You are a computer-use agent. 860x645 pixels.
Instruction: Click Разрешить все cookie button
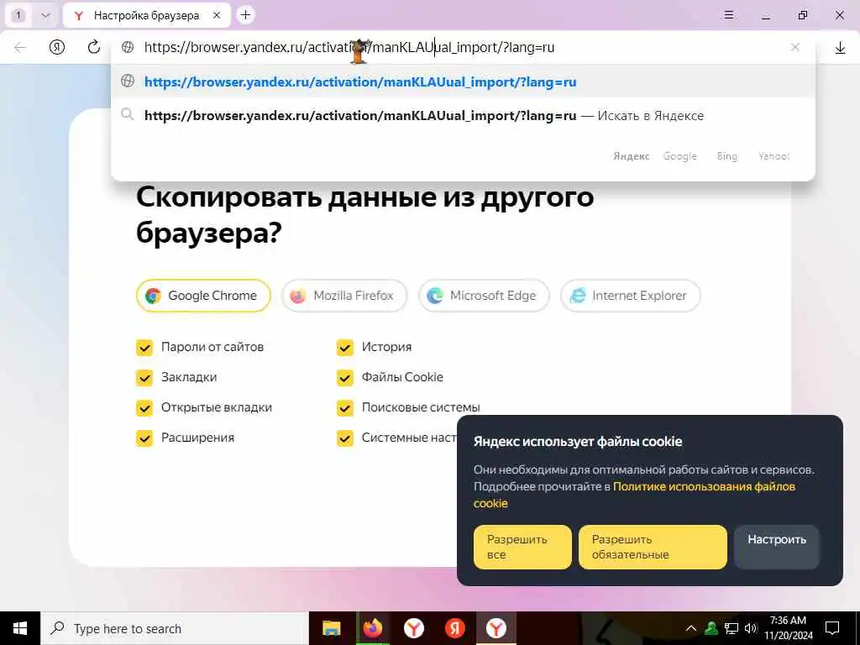(x=522, y=547)
